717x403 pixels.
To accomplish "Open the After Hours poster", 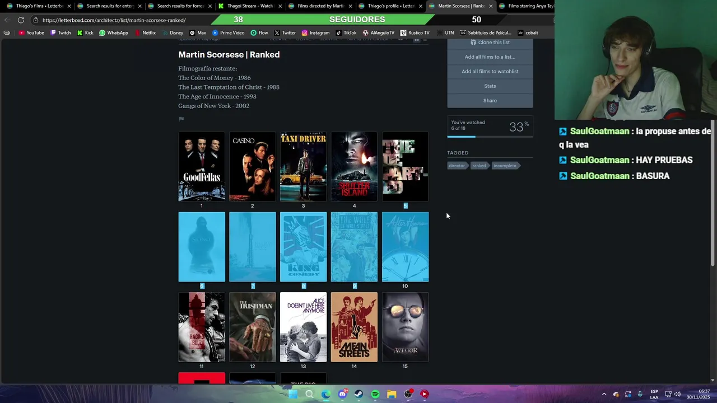I will click(405, 247).
